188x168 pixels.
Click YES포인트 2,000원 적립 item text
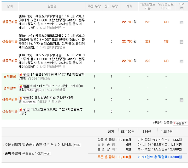click(x=51, y=111)
